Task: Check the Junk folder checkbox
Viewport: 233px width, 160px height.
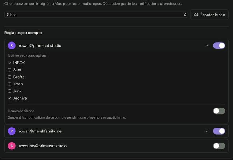Action: pyautogui.click(x=9, y=91)
